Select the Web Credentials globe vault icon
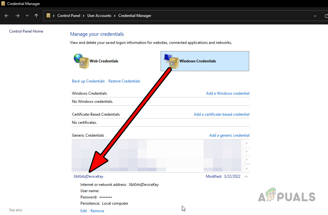The width and height of the screenshot is (328, 215). click(x=81, y=61)
